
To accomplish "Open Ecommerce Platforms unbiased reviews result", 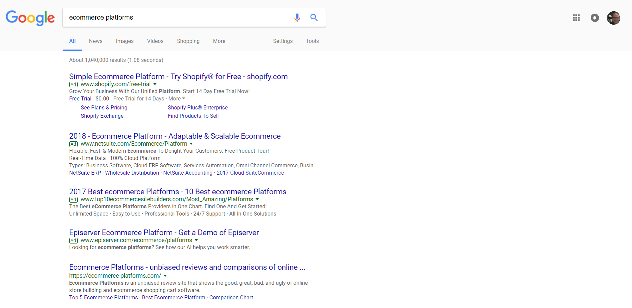I will pyautogui.click(x=187, y=267).
